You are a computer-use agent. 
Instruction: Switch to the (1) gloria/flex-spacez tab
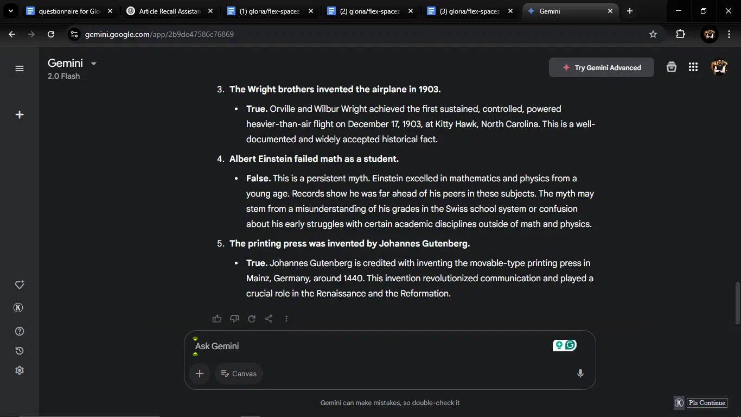(x=271, y=11)
